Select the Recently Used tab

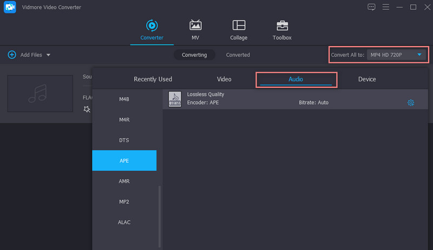click(153, 79)
